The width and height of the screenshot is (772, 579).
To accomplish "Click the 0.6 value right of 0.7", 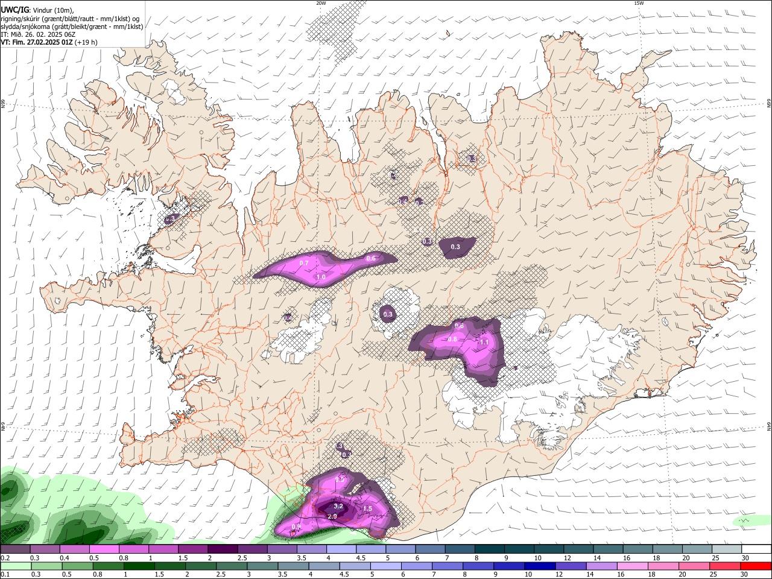I will tap(371, 259).
